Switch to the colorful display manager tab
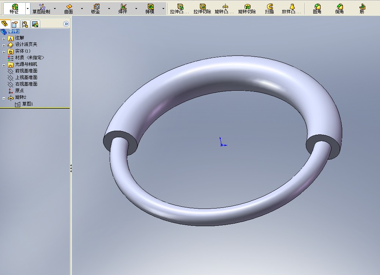 tap(35, 24)
